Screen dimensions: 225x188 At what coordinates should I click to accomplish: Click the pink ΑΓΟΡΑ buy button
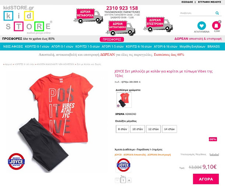[x=206, y=179]
